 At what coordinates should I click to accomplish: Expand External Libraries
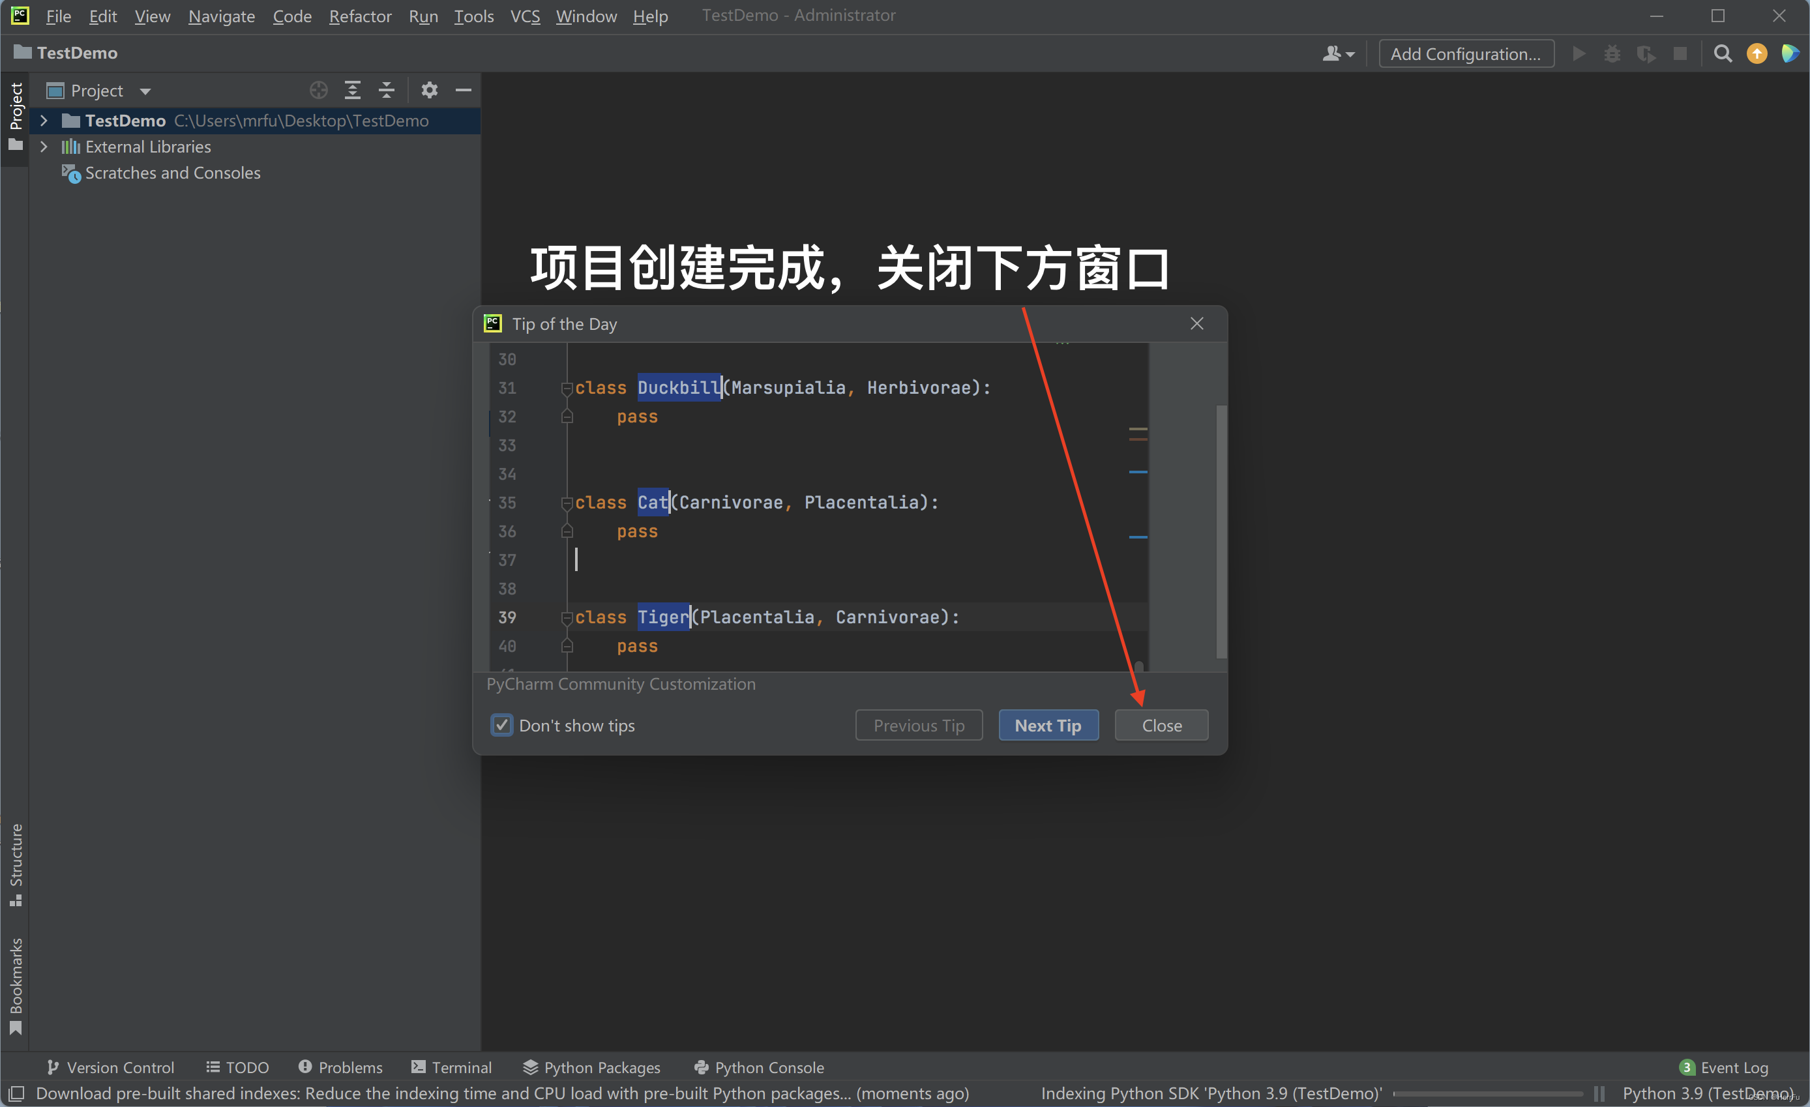[44, 146]
